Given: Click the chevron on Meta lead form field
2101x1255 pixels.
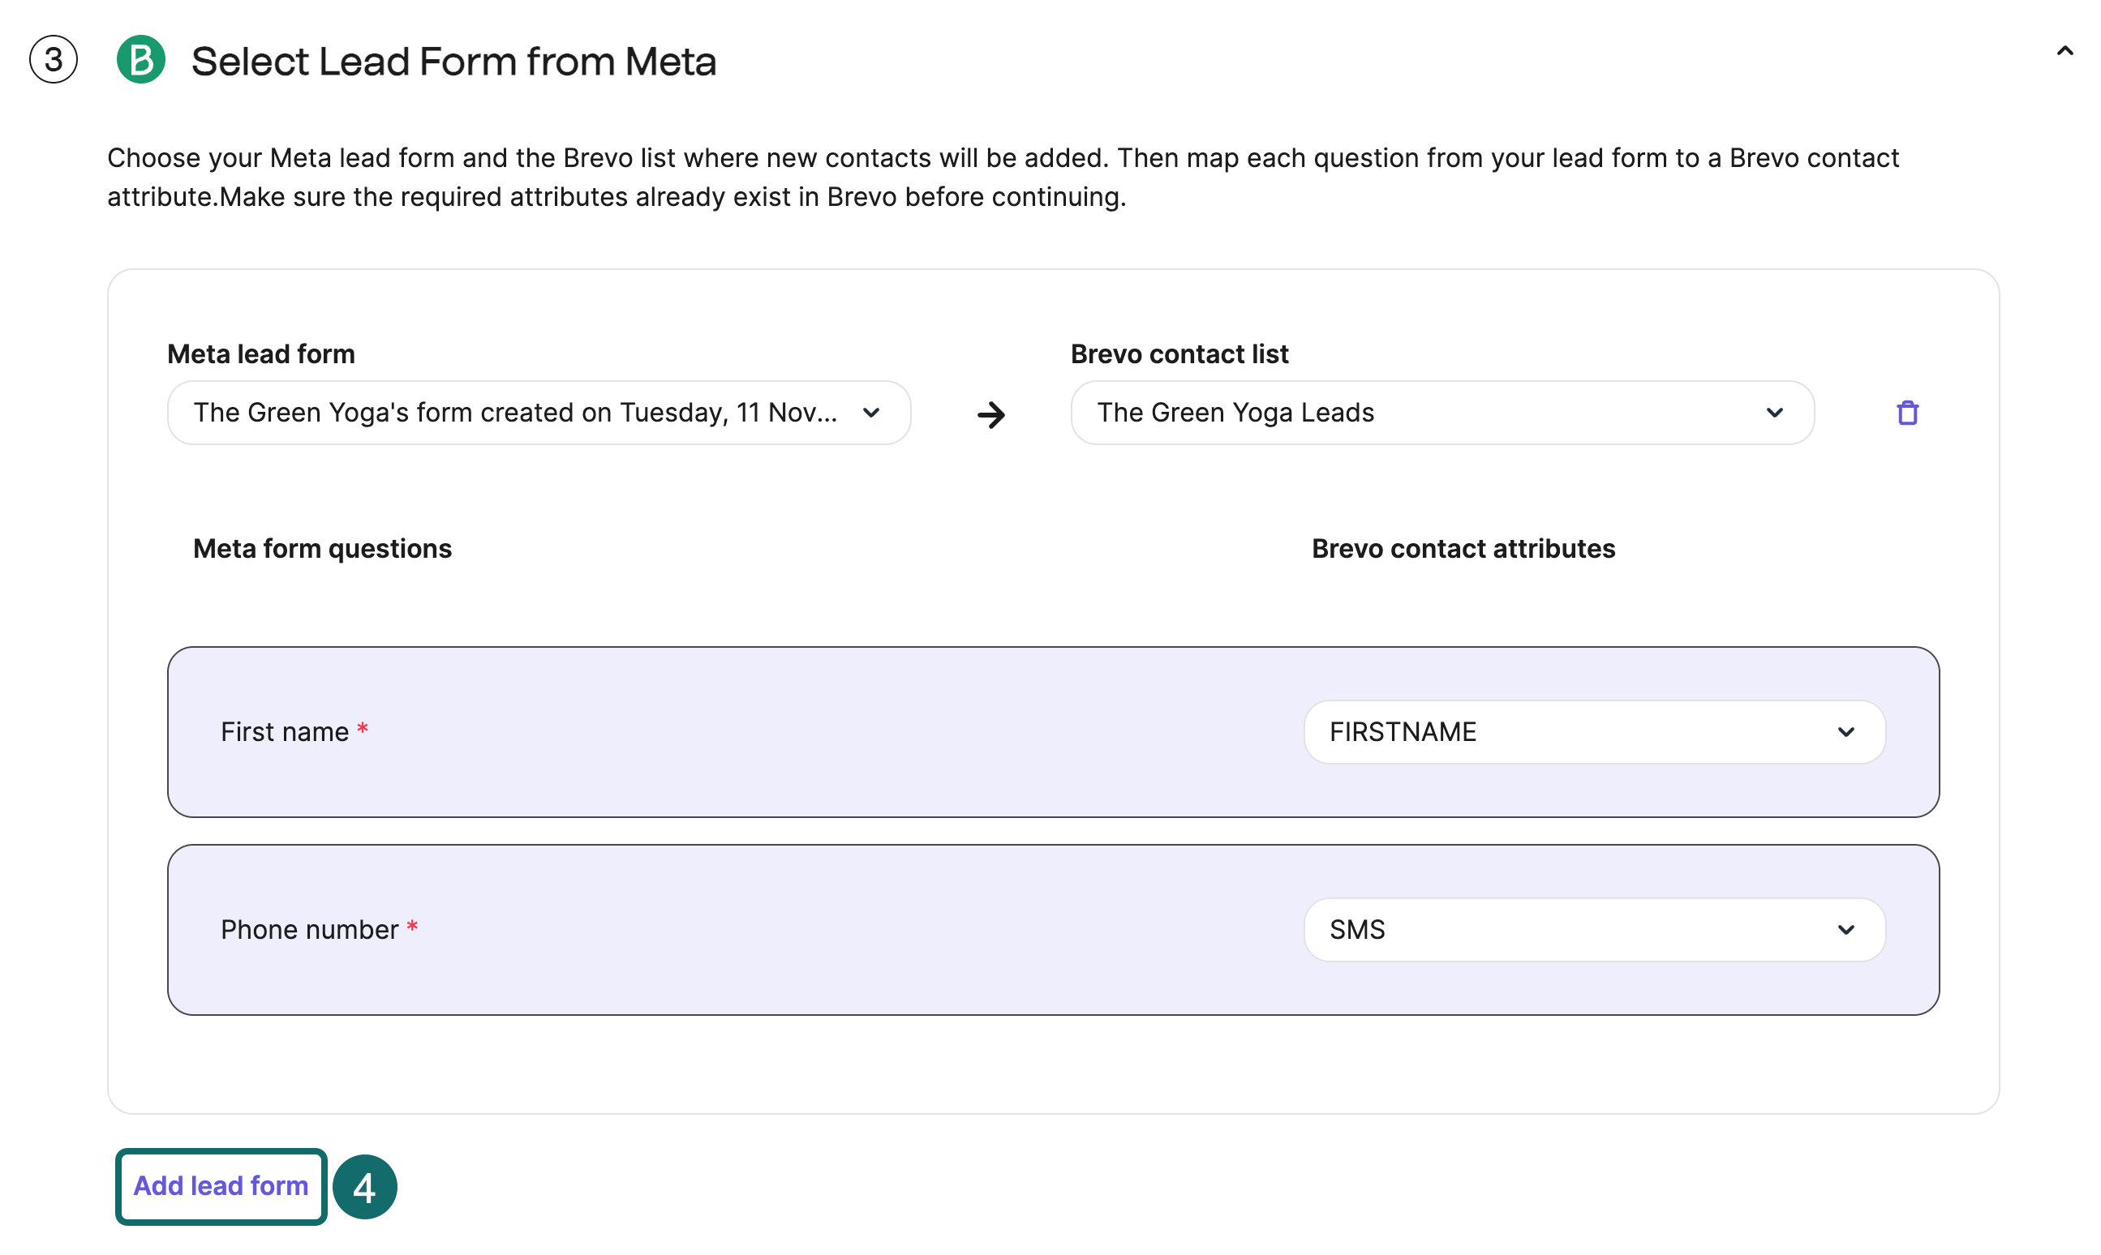Looking at the screenshot, I should [870, 413].
